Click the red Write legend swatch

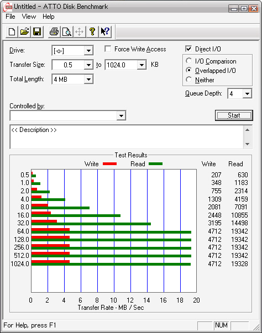(x=109, y=164)
